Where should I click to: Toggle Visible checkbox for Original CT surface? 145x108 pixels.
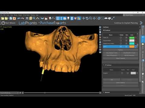coord(122,73)
